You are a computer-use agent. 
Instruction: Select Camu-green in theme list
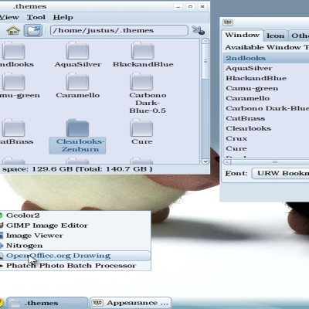267,88
